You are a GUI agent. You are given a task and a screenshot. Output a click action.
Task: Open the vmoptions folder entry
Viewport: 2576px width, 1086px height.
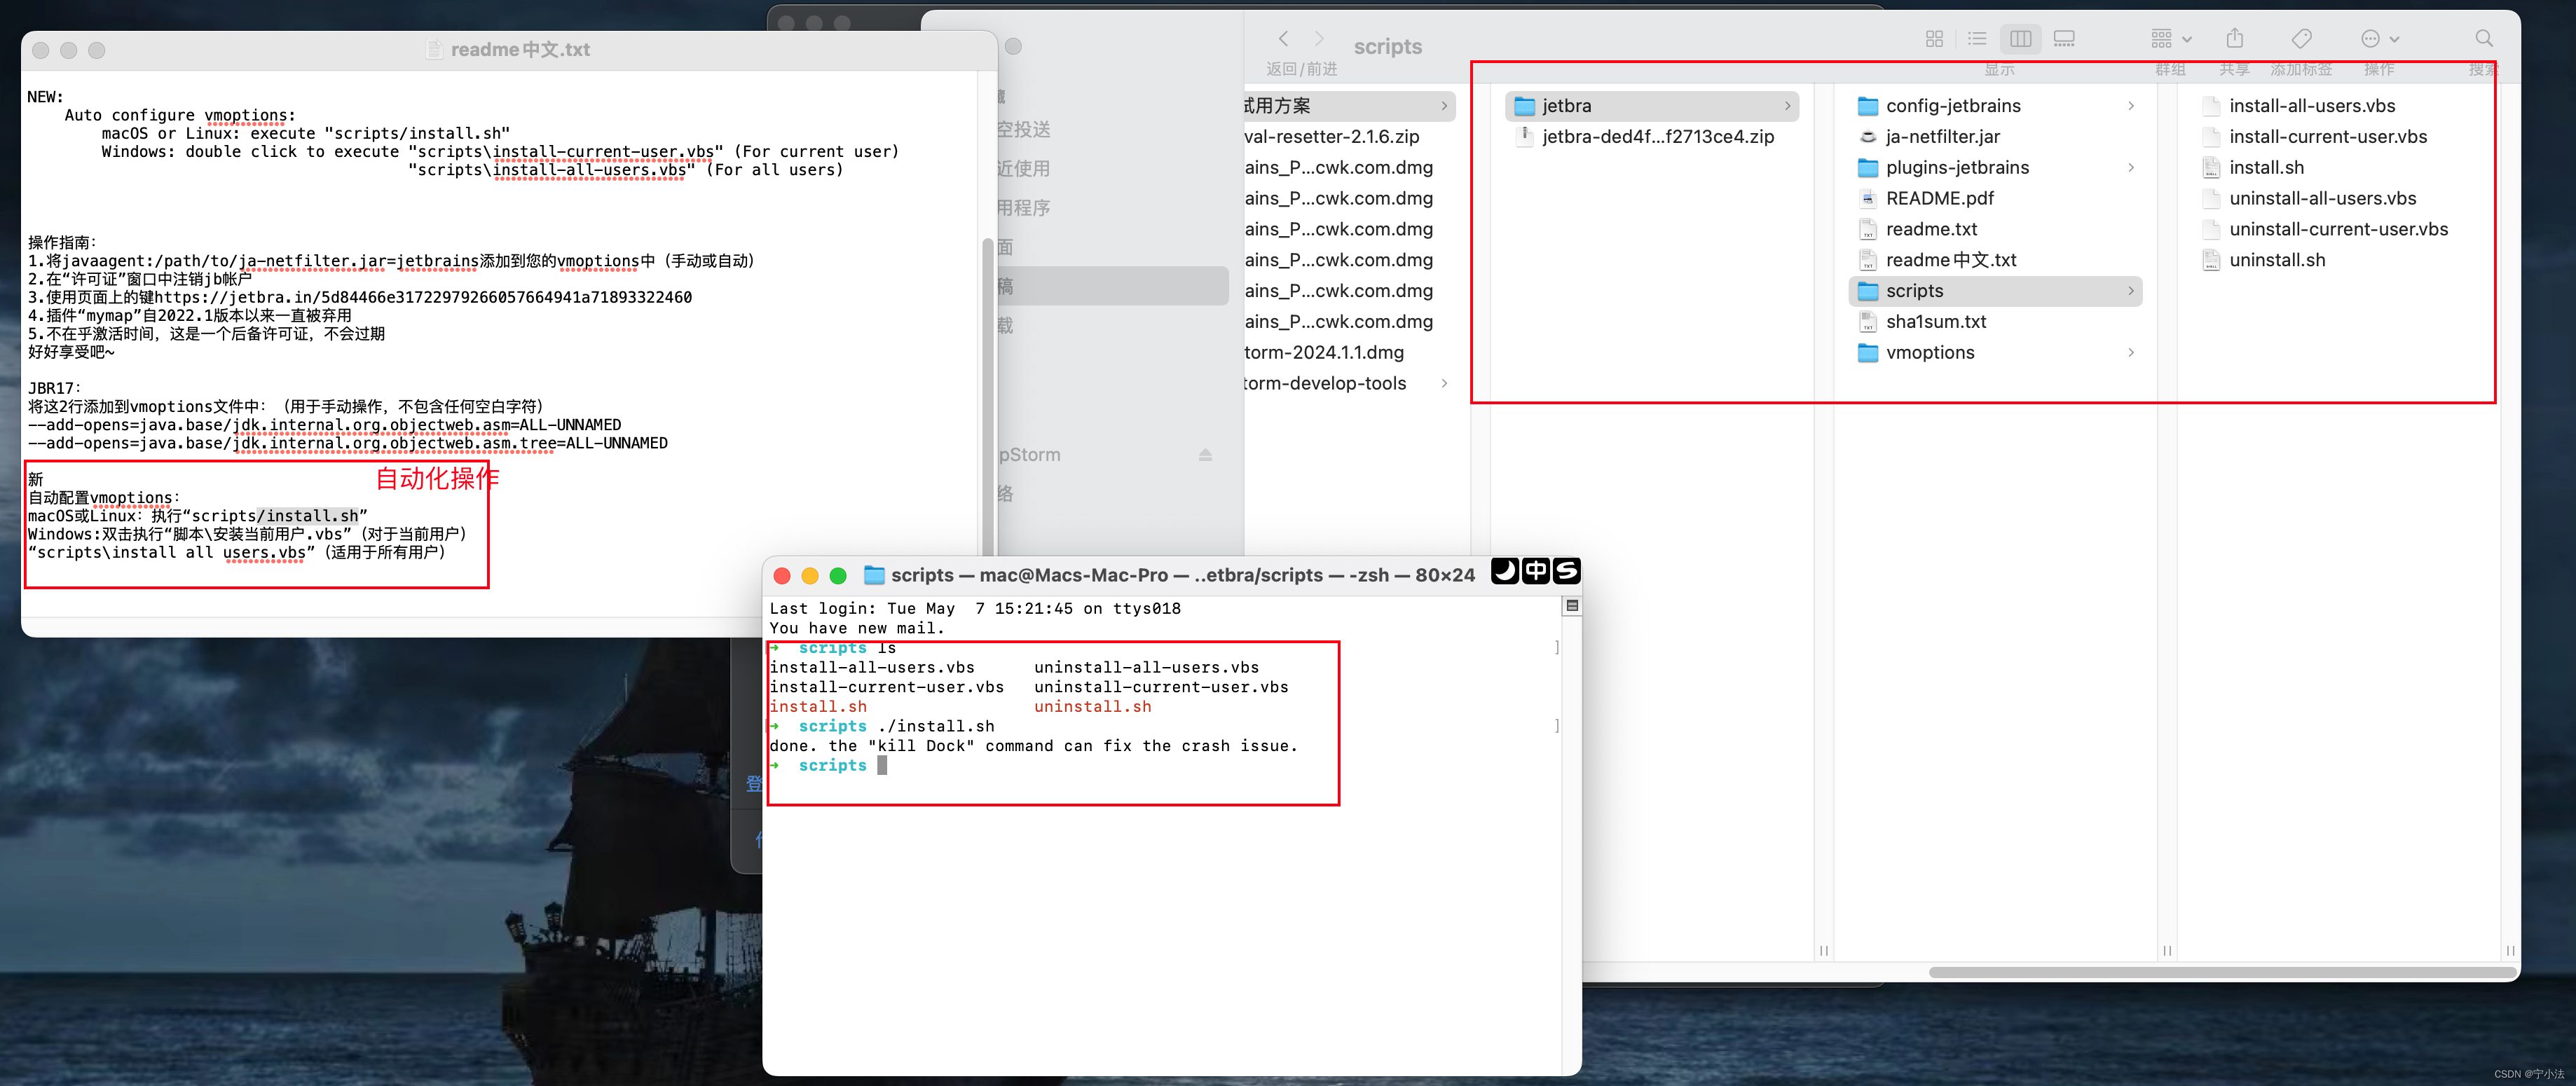pos(1930,352)
